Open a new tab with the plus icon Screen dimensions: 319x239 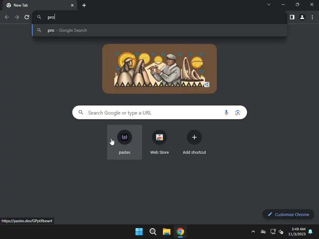point(84,5)
